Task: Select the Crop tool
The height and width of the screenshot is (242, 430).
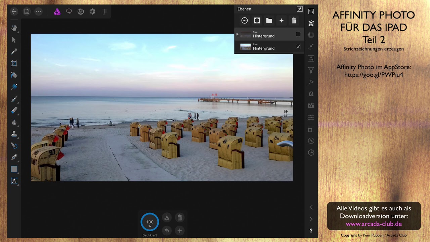Action: tap(14, 63)
